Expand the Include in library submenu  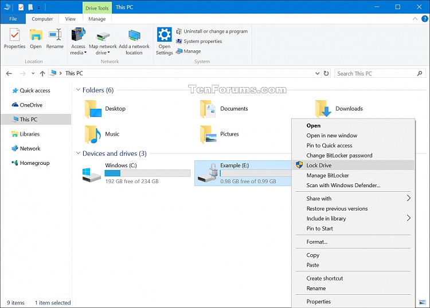point(354,219)
